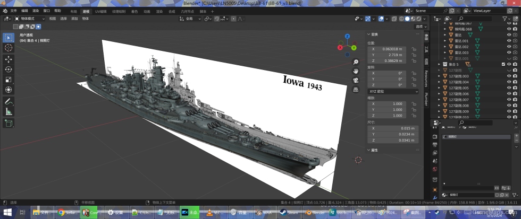Click the location Y value field
Viewport: 521px width, 219px height.
point(387,55)
